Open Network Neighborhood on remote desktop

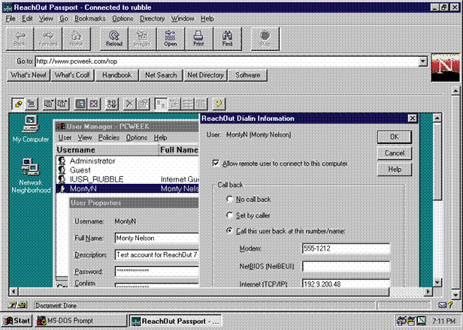(x=31, y=175)
